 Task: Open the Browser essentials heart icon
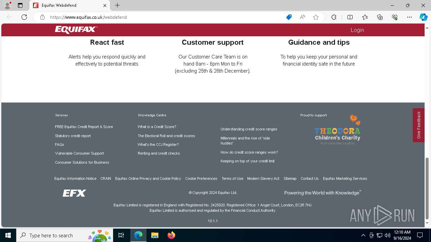point(395,17)
